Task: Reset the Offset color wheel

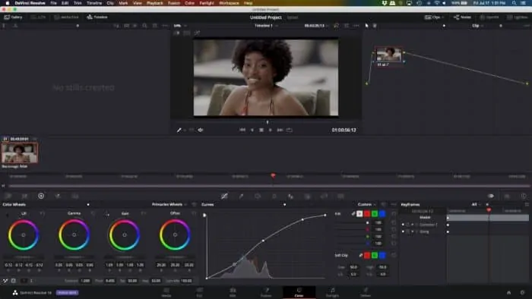Action: point(194,213)
